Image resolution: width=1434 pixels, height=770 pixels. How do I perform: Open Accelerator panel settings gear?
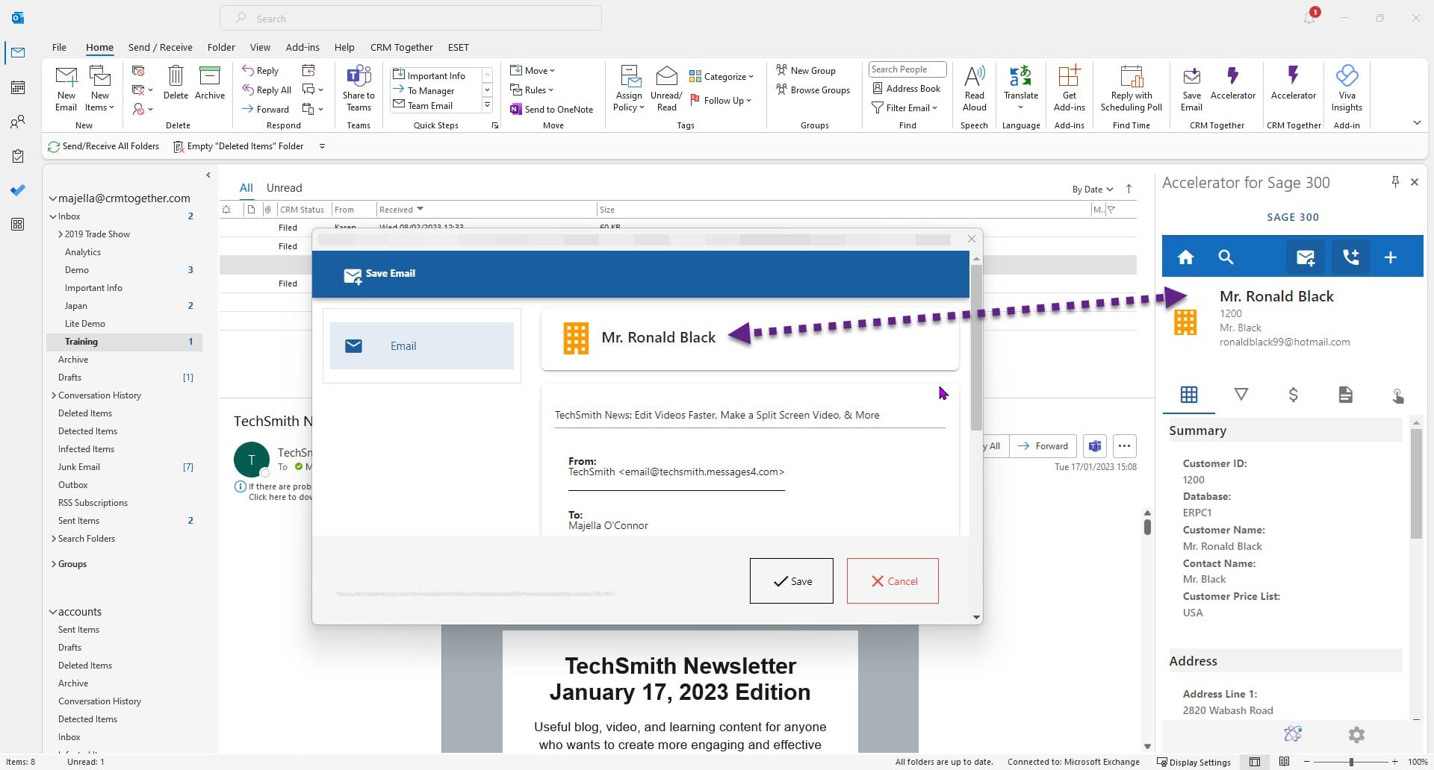(1356, 734)
